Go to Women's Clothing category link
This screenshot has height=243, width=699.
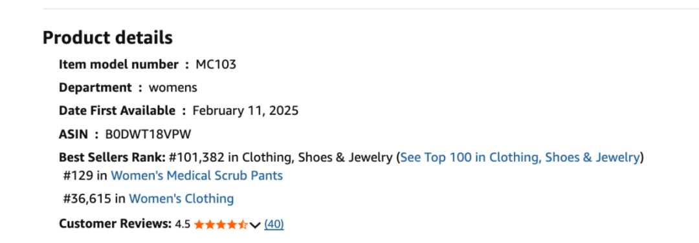(181, 198)
